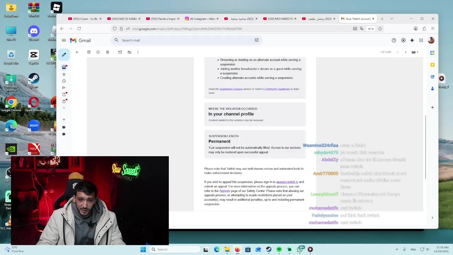Image resolution: width=453 pixels, height=255 pixels.
Task: Open Drafts page icon in Gmail sidebar
Action: coord(64,95)
